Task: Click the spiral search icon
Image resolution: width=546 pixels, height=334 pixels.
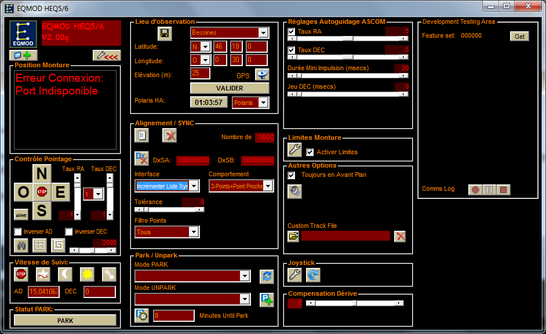Action: pos(58,245)
